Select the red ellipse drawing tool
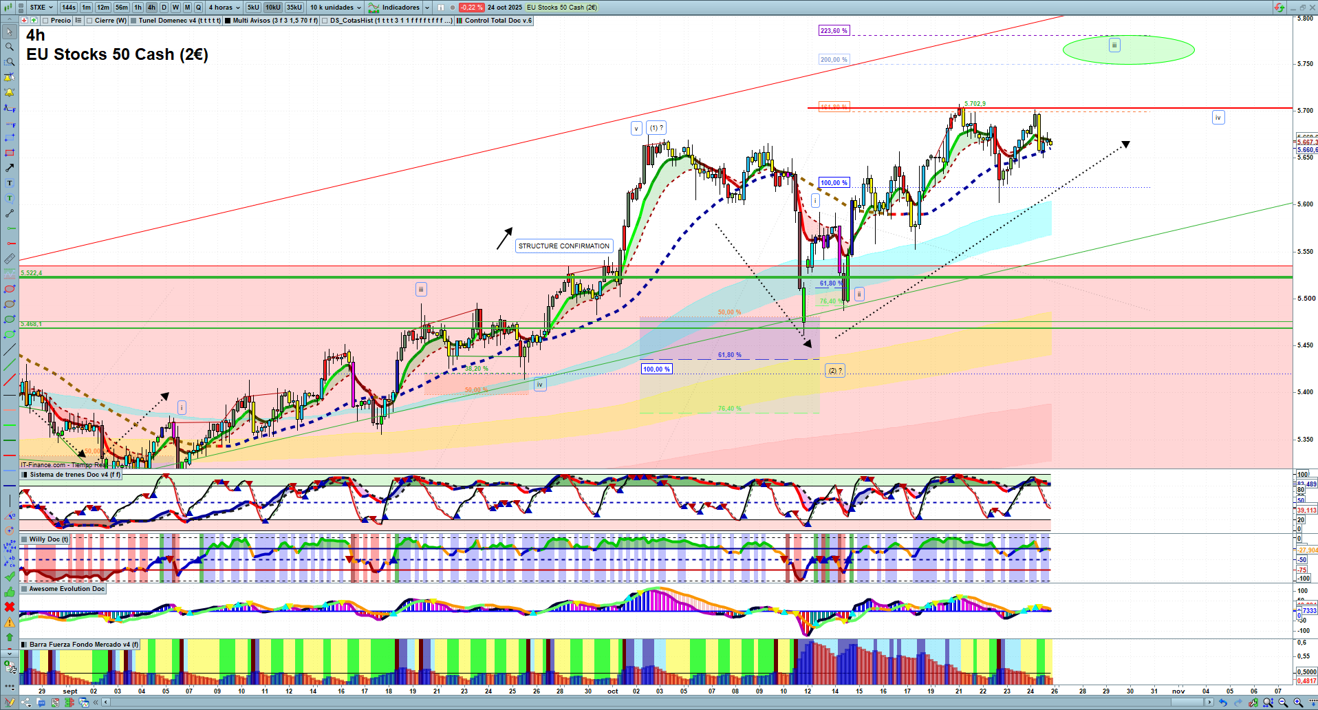Image resolution: width=1318 pixels, height=710 pixels. (x=10, y=289)
